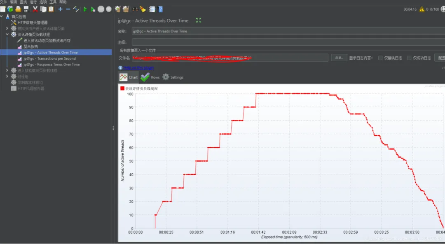Switch to the Rows tab
This screenshot has height=244, width=445.
[x=150, y=77]
